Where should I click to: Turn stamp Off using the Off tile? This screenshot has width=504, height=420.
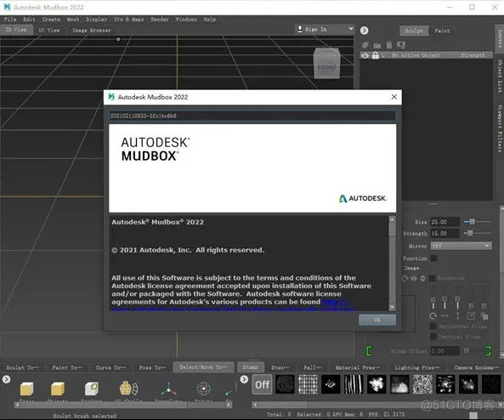point(263,384)
